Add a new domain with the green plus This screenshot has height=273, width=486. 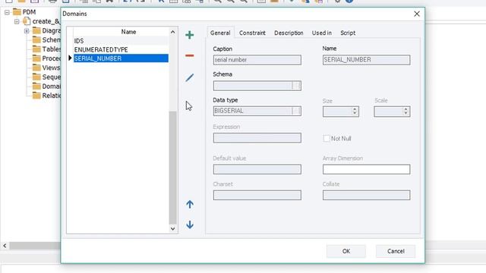pyautogui.click(x=189, y=35)
